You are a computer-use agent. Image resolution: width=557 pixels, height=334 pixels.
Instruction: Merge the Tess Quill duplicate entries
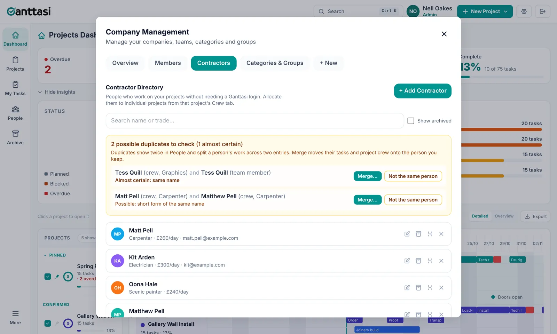click(368, 176)
